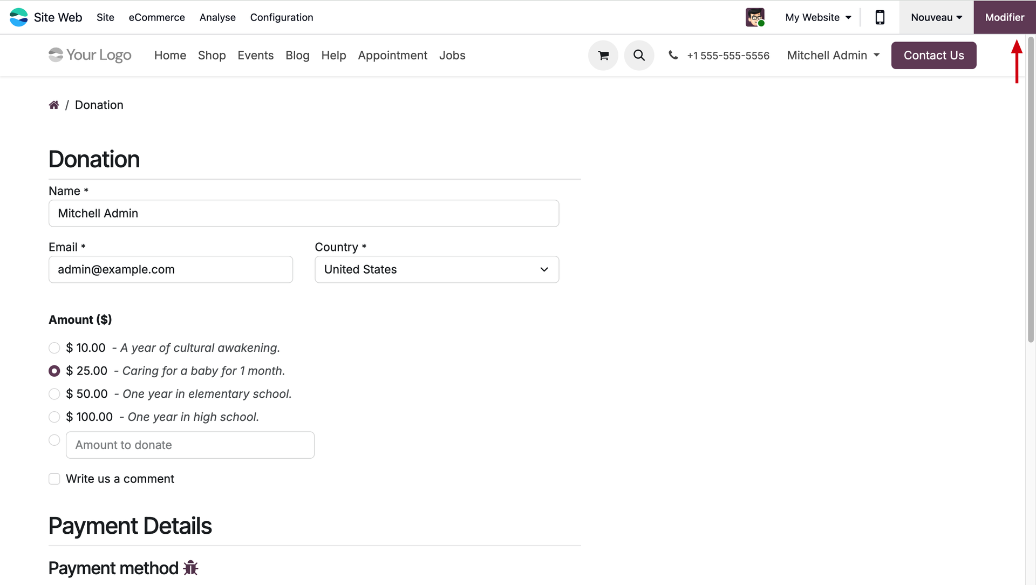Click the home breadcrumb icon

click(x=53, y=105)
